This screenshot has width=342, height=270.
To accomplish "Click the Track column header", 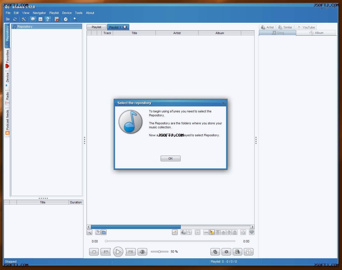I will (107, 33).
